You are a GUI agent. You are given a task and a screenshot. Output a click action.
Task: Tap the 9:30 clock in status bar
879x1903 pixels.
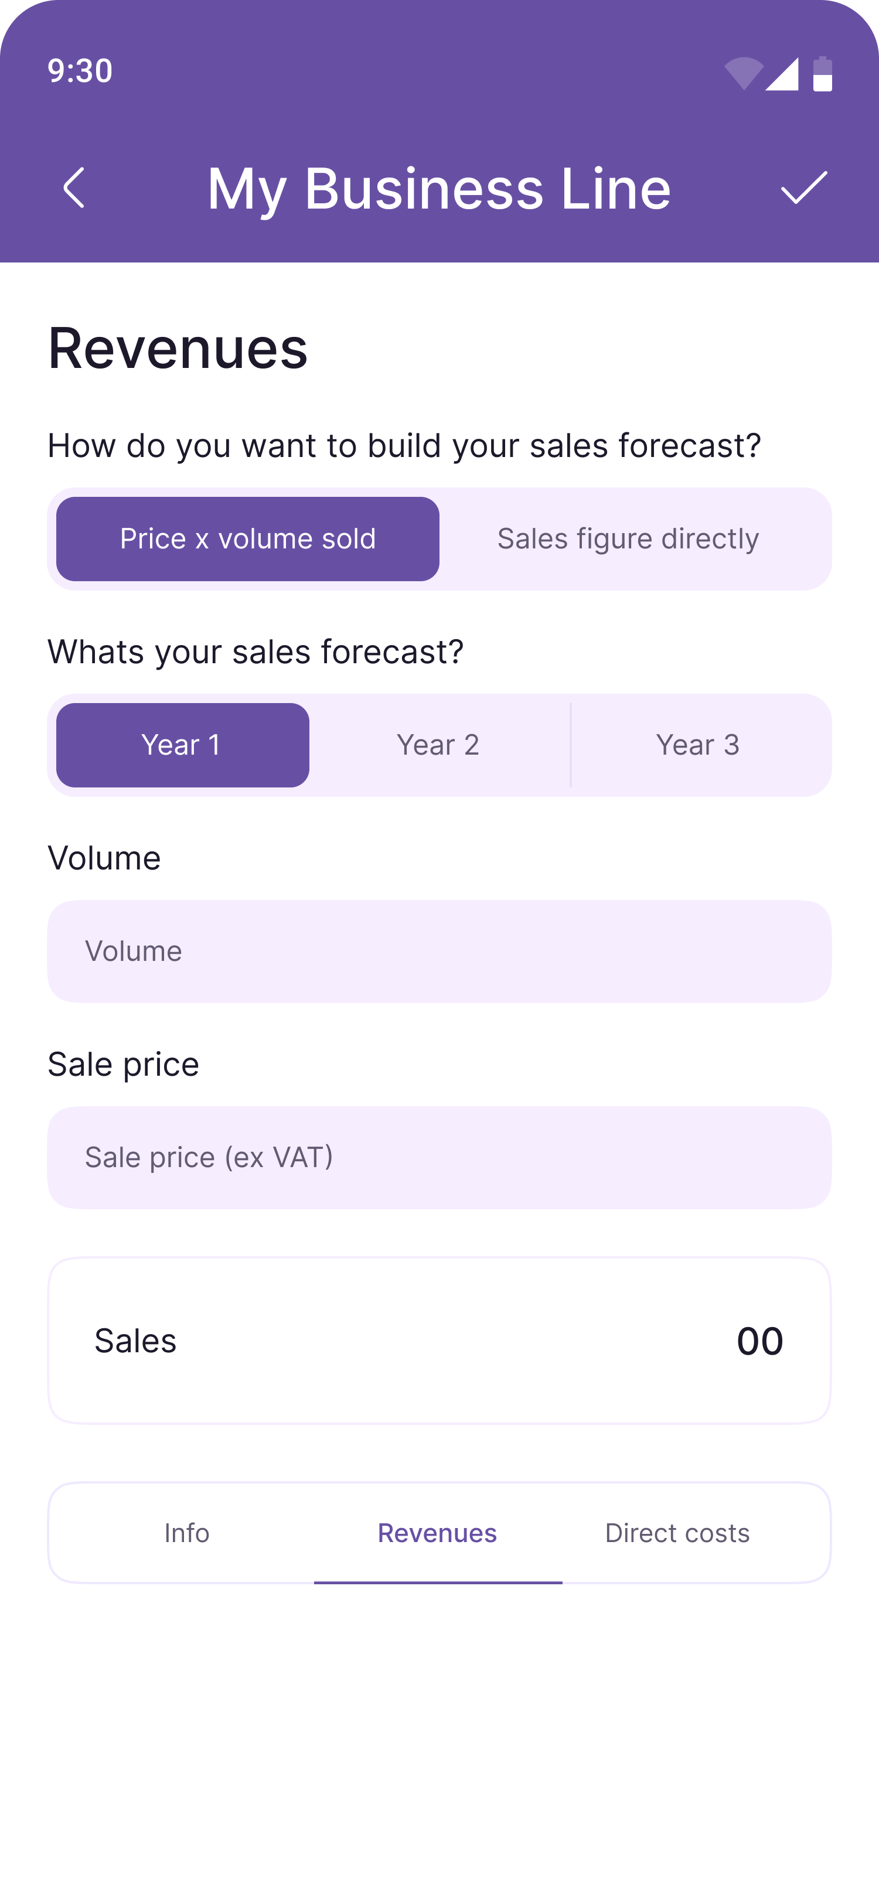point(80,71)
